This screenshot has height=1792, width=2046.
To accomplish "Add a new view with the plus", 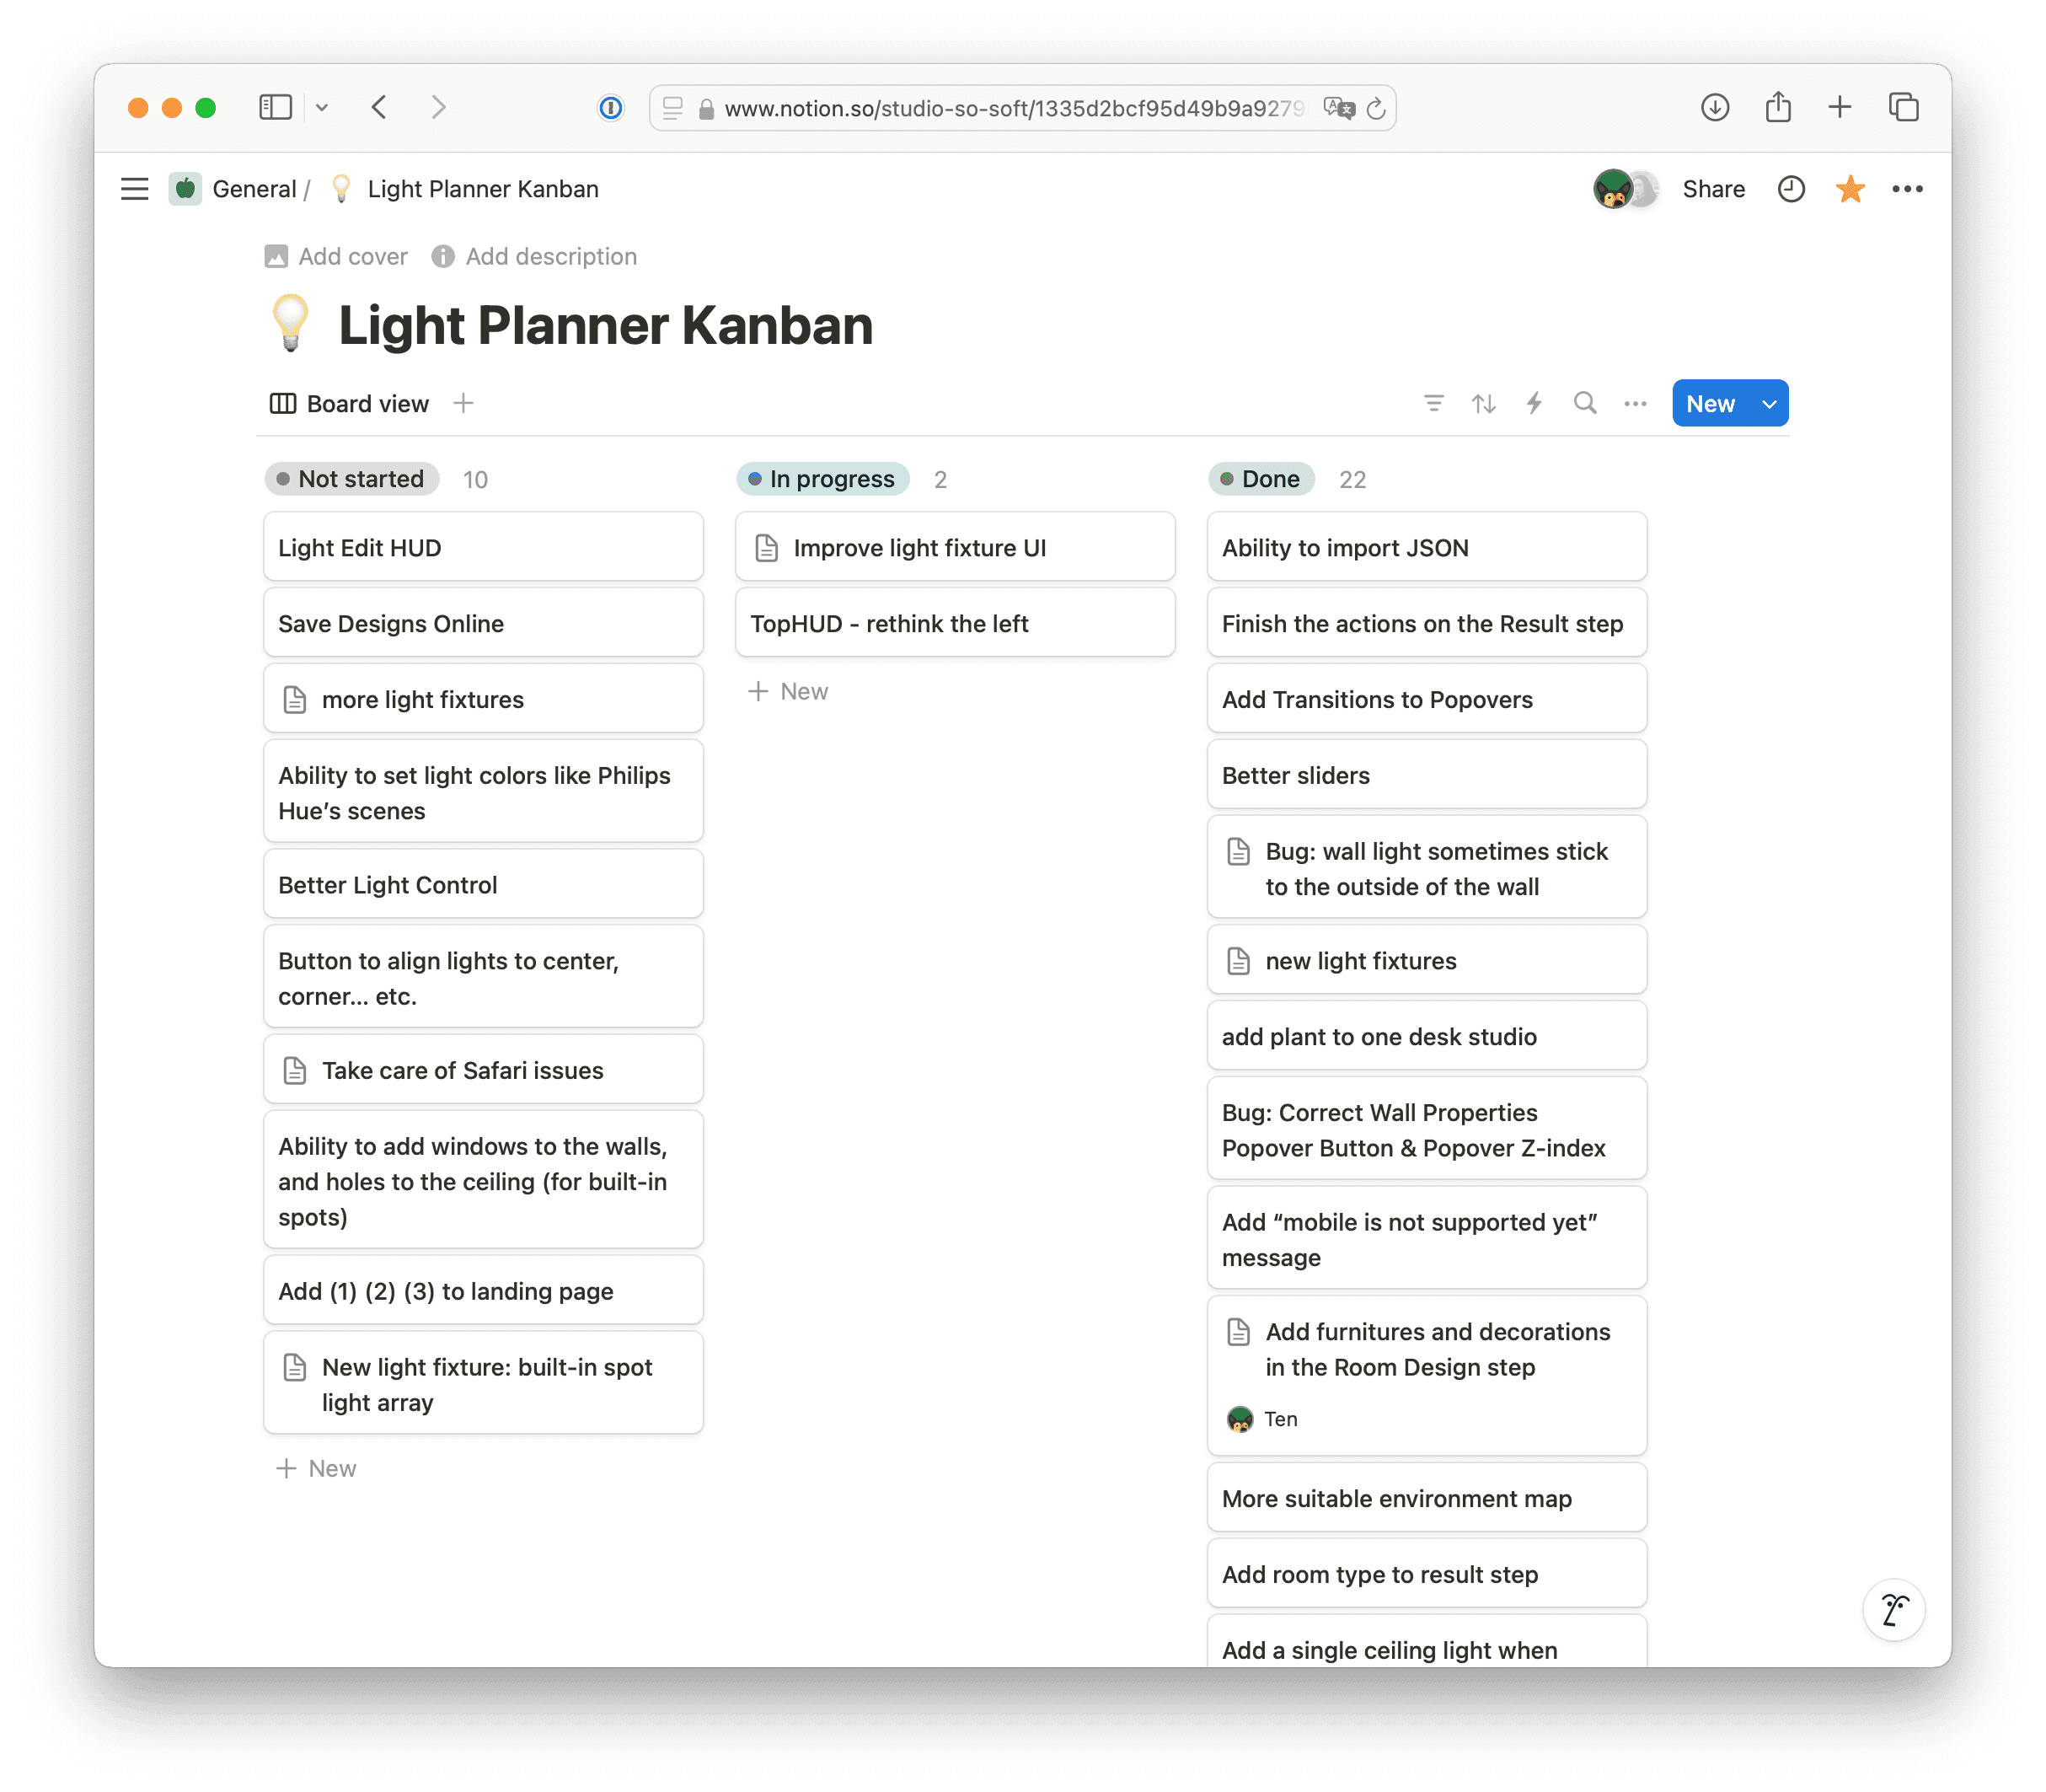I will click(463, 403).
